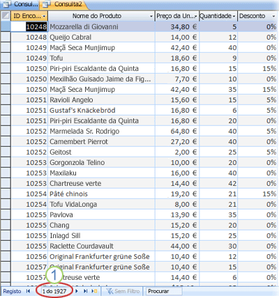This screenshot has width=279, height=298.
Task: Select the row of Gorgonzola Telino
Action: point(6,162)
